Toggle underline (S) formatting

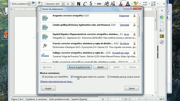pos(91,4)
